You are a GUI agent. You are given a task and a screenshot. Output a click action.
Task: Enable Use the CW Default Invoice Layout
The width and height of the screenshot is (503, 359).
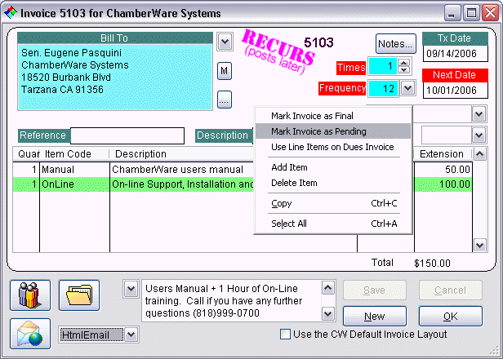pos(285,335)
